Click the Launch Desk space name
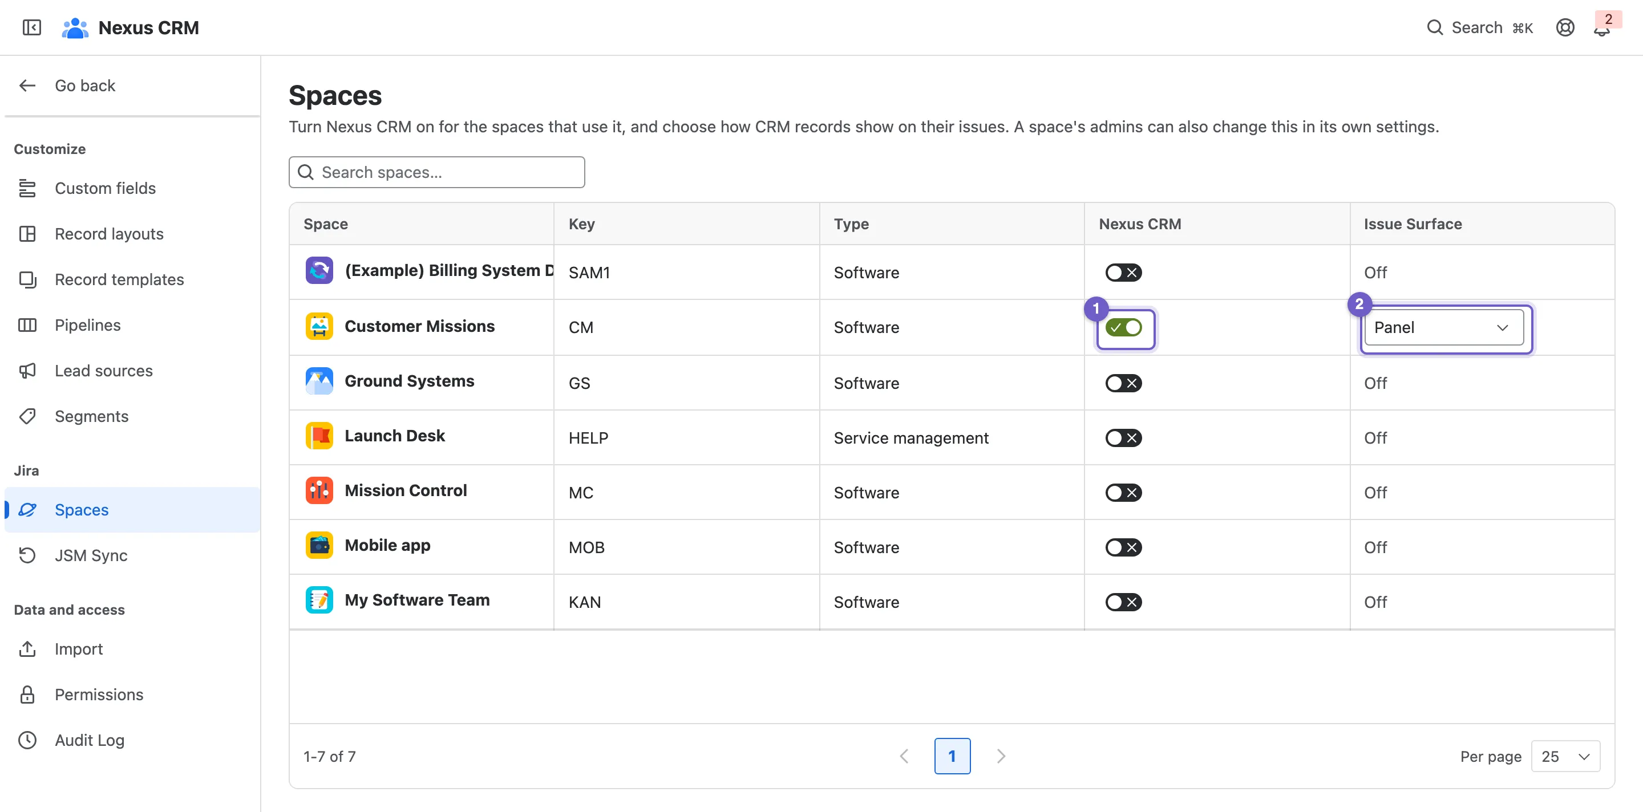The width and height of the screenshot is (1643, 812). coord(395,436)
